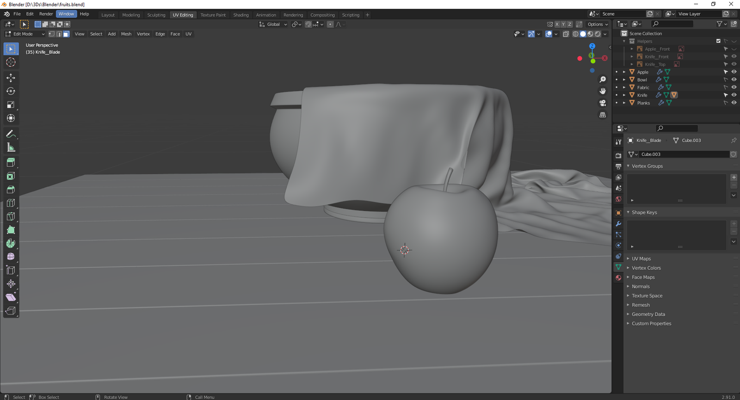Screen dimensions: 740x400
Task: Pick the Measure tool
Action: 11,148
